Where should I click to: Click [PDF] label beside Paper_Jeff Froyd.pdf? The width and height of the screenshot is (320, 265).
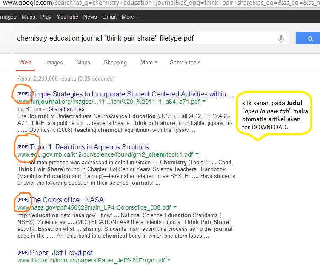23,253
